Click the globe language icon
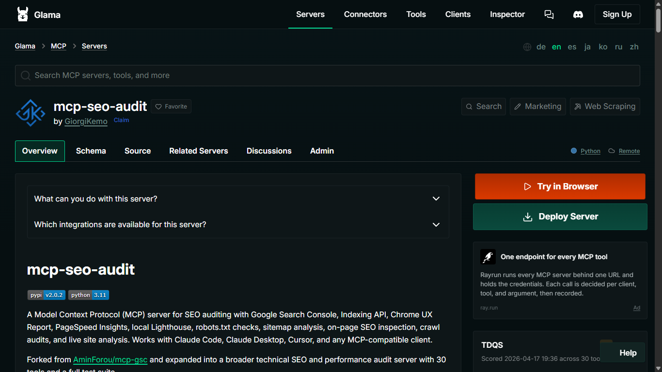Image resolution: width=662 pixels, height=372 pixels. tap(527, 47)
